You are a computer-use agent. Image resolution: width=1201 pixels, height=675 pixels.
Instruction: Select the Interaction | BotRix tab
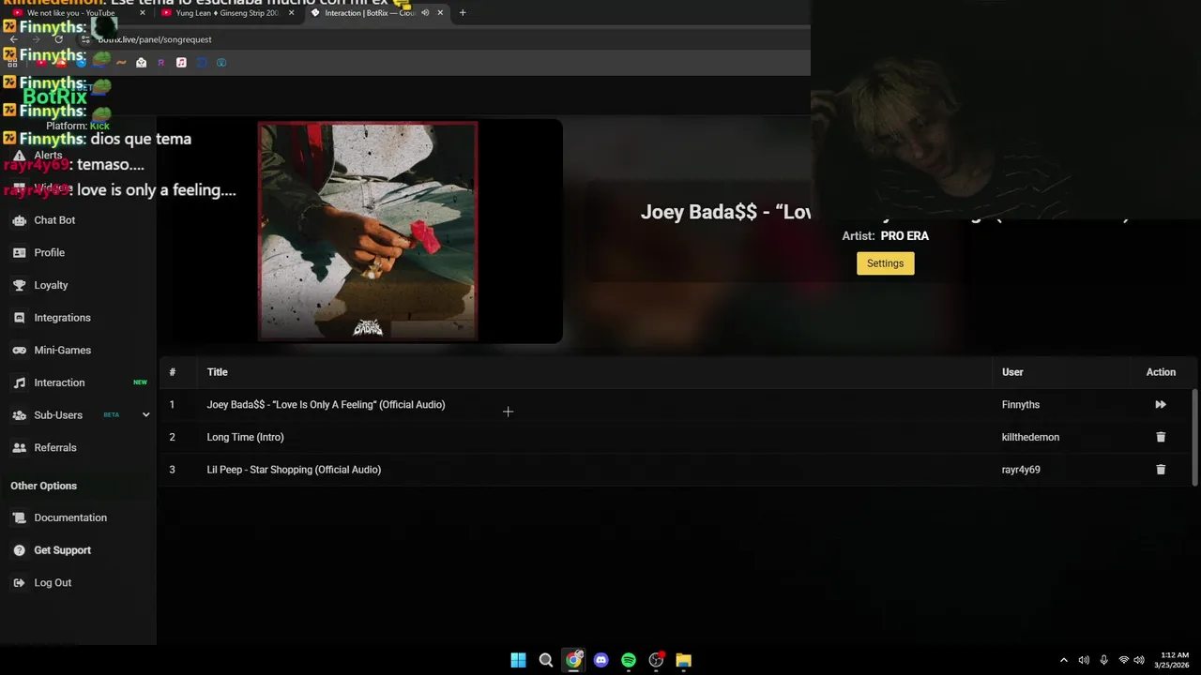tap(369, 13)
